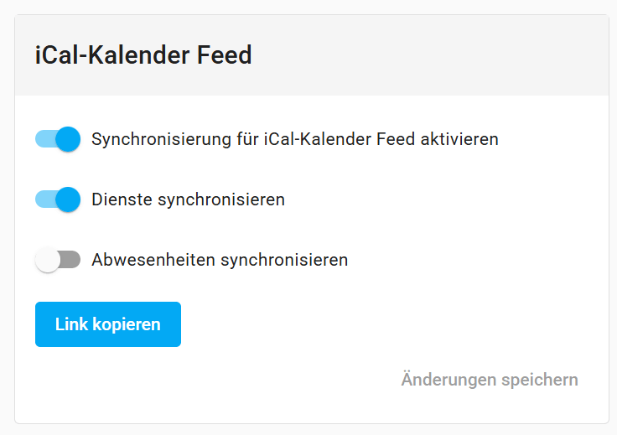Click the light-blue track of the iCal activation switch
617x435 pixels.
[x=43, y=139]
